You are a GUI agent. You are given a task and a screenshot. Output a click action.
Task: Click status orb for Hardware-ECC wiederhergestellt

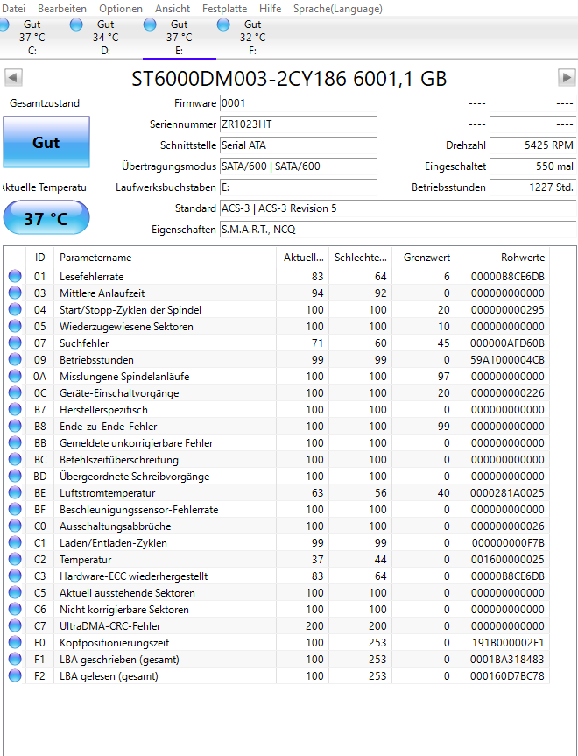[x=15, y=576]
